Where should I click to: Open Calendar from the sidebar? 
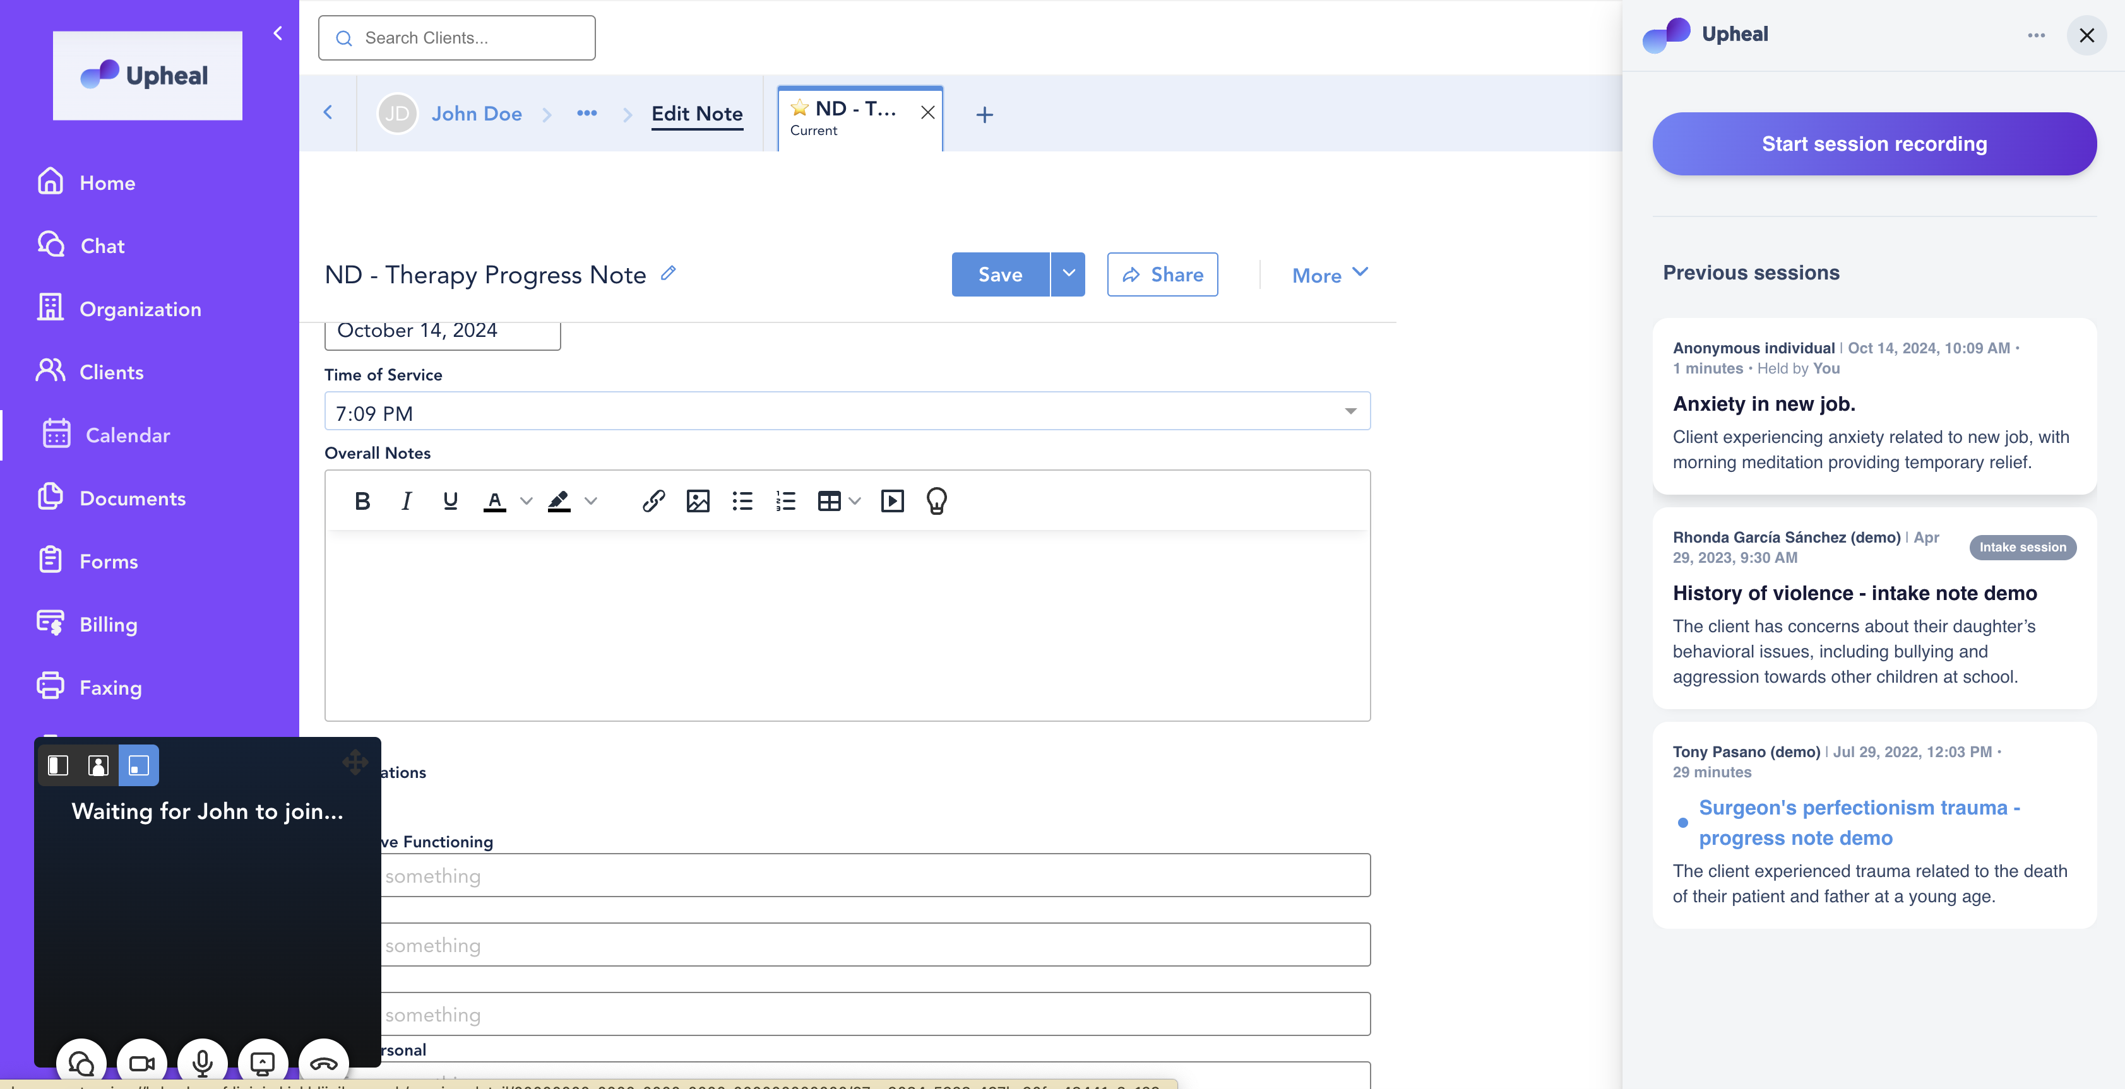[x=127, y=435]
